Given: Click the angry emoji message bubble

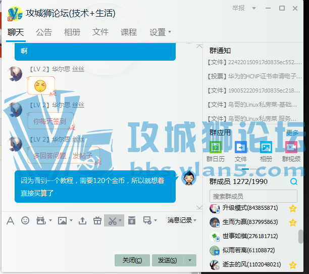Looking at the screenshot, I should 41,86.
